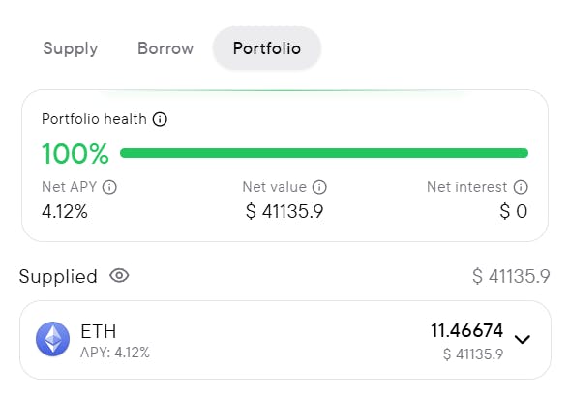Click the ETH Ethereum coin logo
569x400 pixels.
(52, 339)
